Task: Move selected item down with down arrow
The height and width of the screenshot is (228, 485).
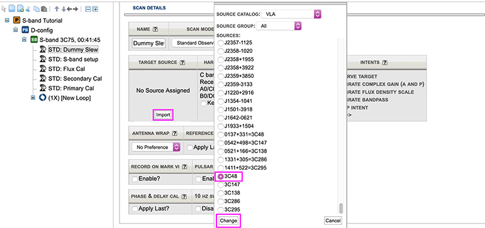Action: 64,9
